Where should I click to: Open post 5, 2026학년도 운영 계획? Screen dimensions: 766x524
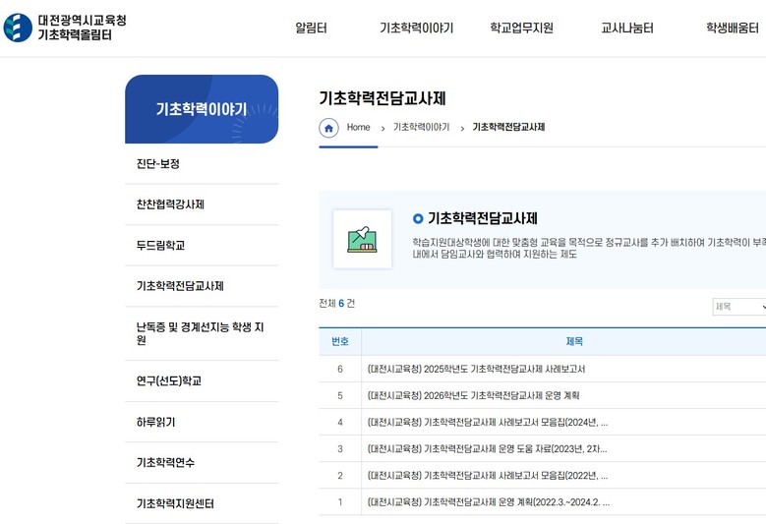click(x=473, y=395)
